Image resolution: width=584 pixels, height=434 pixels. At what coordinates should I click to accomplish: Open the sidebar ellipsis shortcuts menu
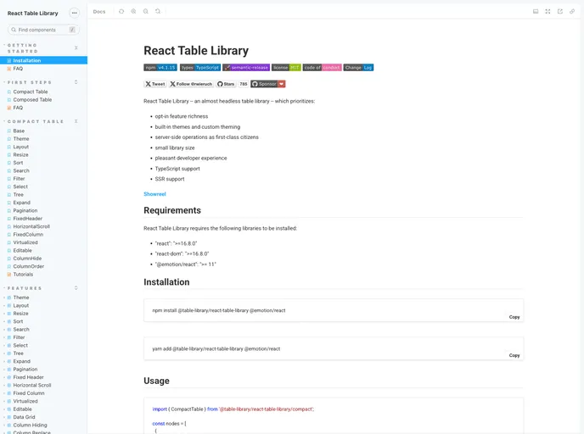(x=75, y=13)
